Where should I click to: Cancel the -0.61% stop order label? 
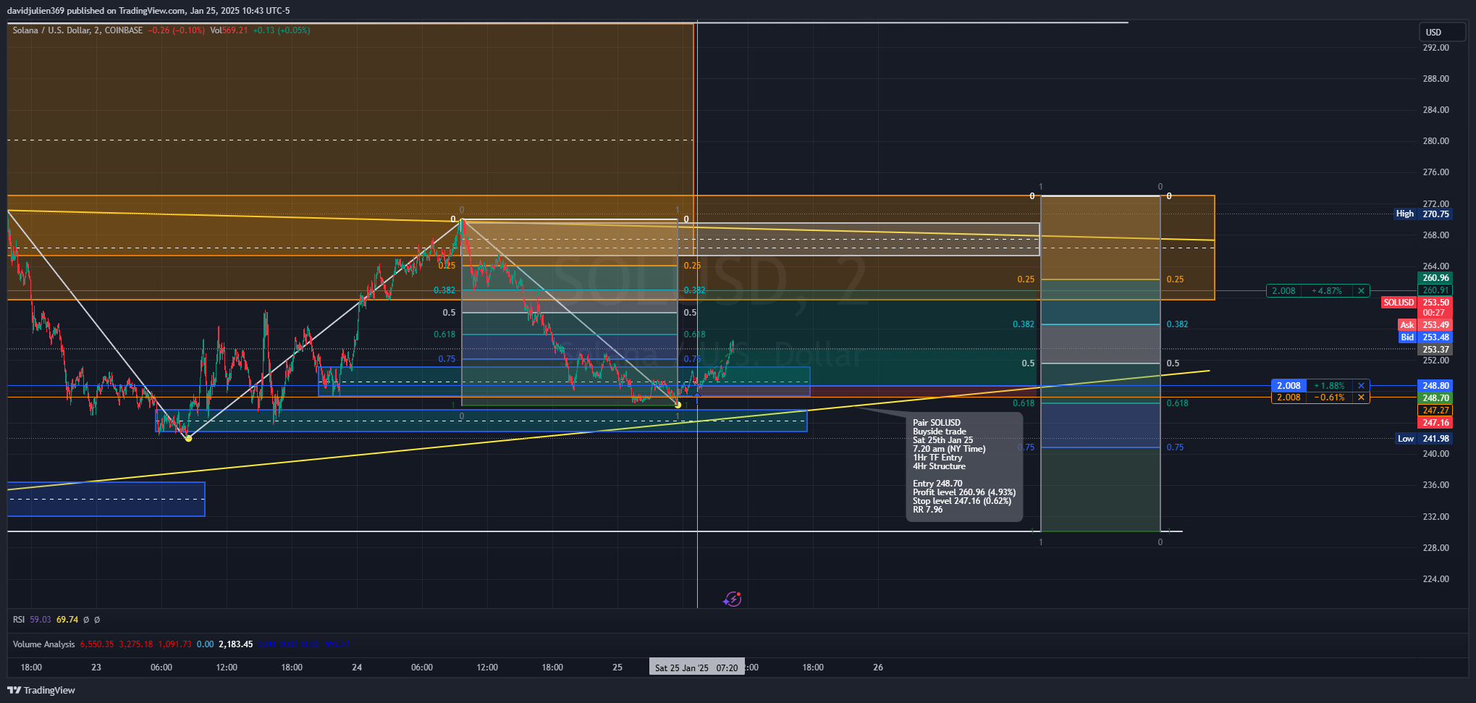[x=1361, y=397]
